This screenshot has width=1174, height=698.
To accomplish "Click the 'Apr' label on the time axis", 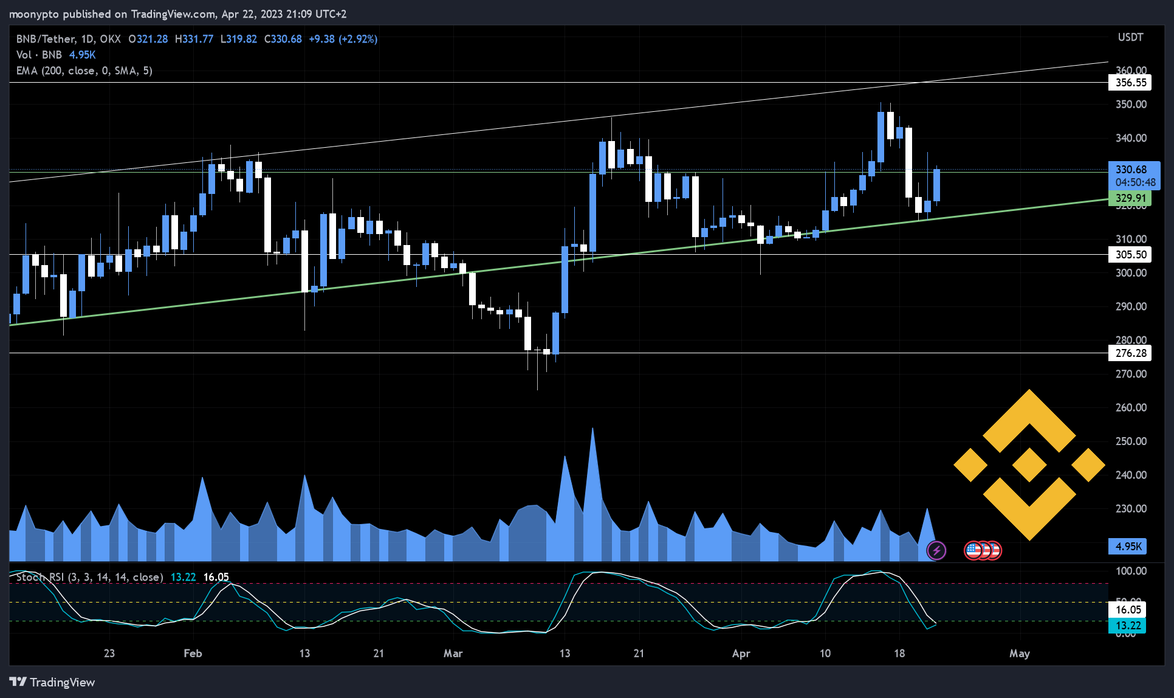I will [741, 654].
